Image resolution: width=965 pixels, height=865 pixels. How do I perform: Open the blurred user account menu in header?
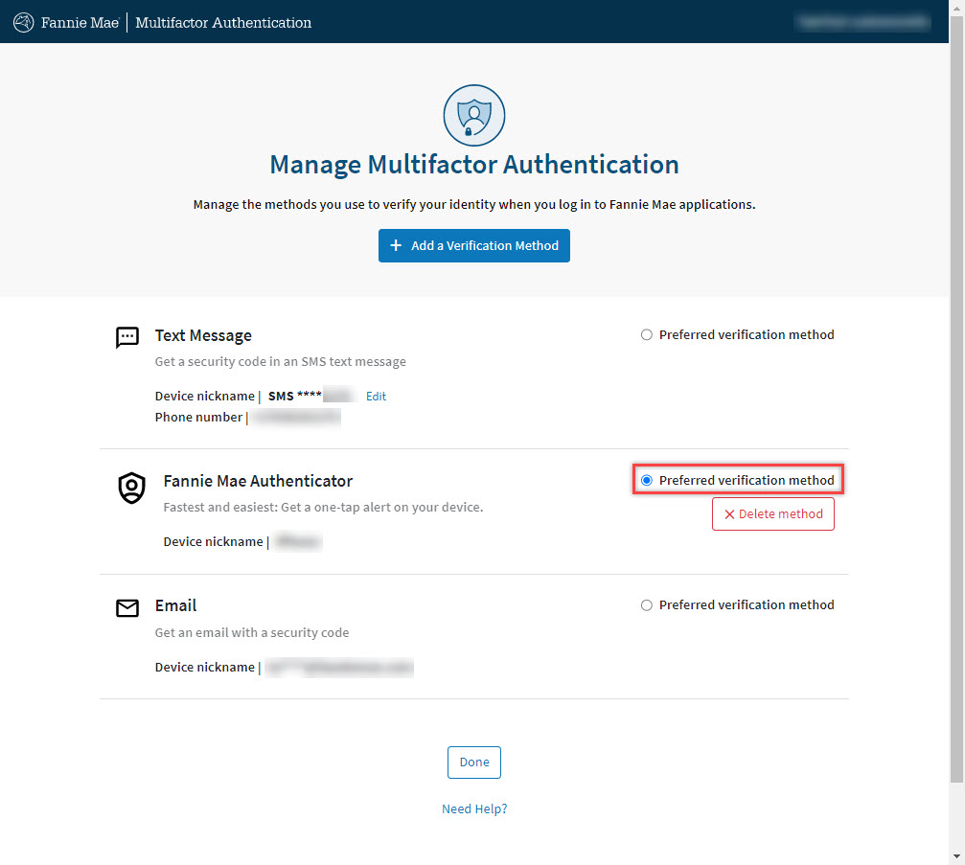[x=862, y=21]
